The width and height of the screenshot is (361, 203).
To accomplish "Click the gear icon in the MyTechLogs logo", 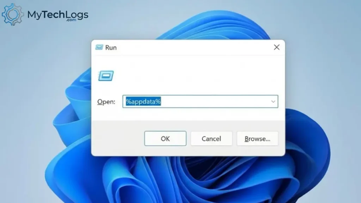I will click(13, 14).
